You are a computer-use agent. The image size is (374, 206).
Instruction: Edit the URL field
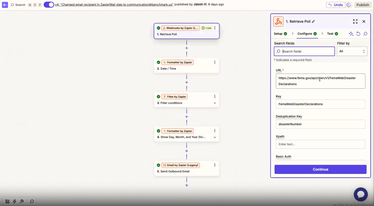pos(320,81)
